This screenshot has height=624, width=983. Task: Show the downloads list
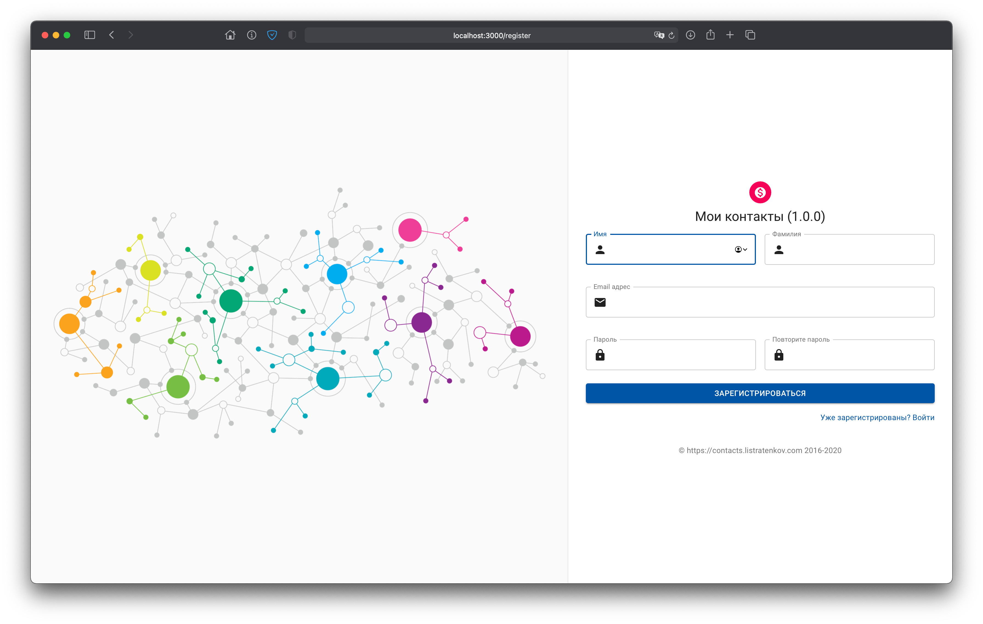pyautogui.click(x=690, y=35)
